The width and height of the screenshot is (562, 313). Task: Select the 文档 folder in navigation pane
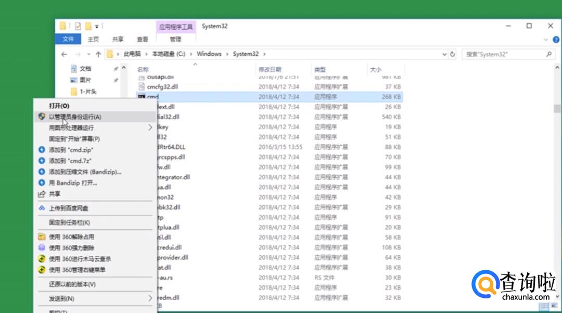click(85, 69)
